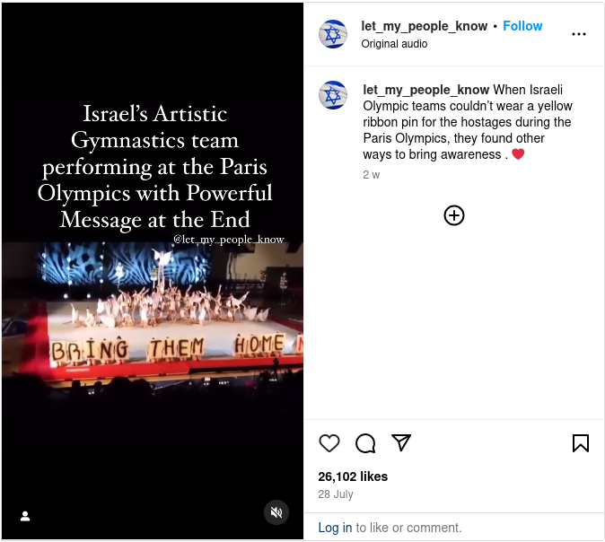
Task: Open Log in link
Action: click(335, 528)
